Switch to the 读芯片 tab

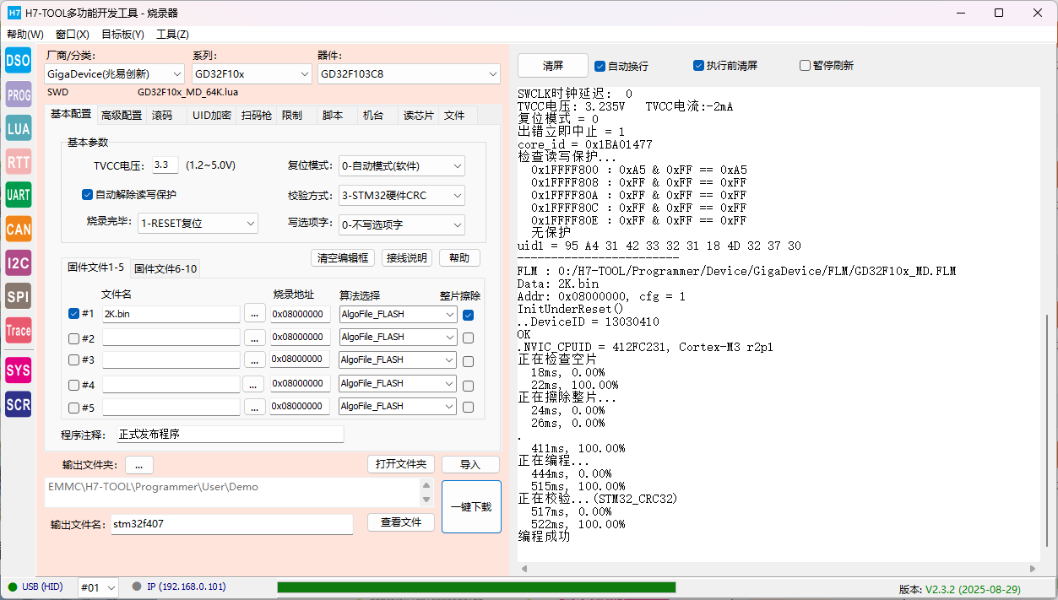(x=418, y=115)
